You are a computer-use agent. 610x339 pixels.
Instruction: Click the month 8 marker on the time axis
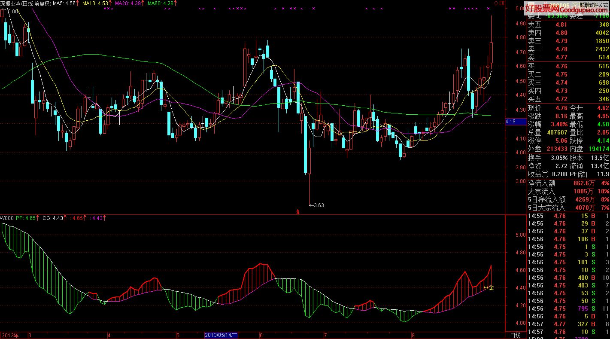[413, 335]
